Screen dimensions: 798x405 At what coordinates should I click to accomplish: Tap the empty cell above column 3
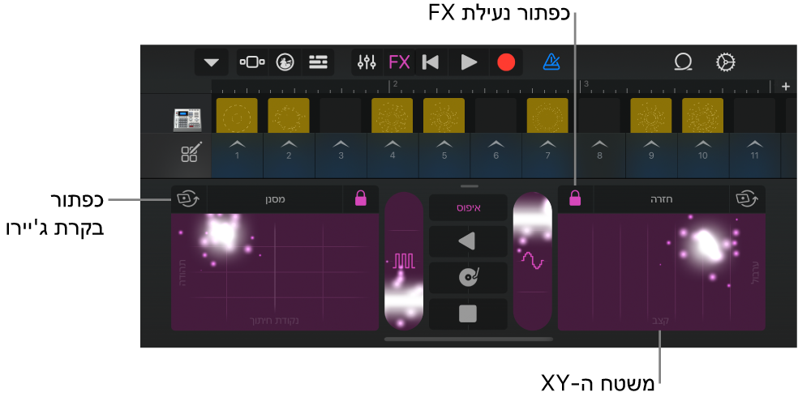(341, 115)
